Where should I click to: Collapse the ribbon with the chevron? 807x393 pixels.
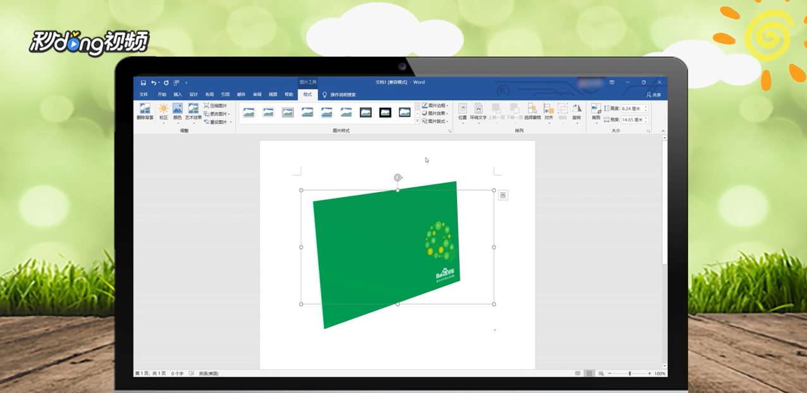pyautogui.click(x=663, y=131)
